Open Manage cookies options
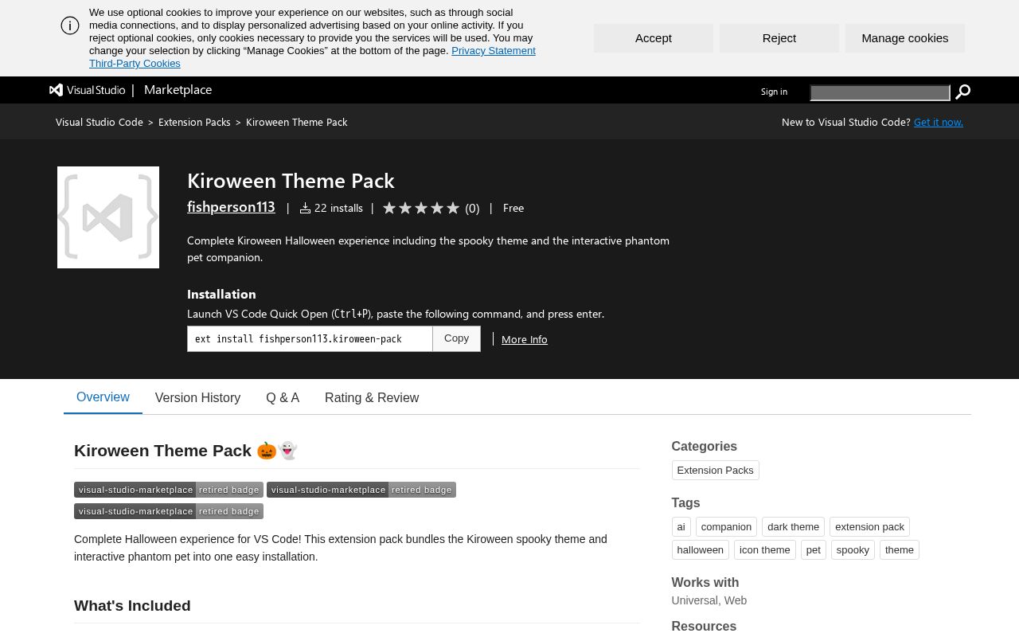 pyautogui.click(x=905, y=38)
